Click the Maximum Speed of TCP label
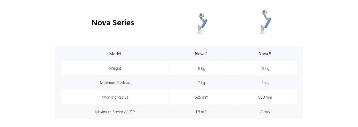The image size is (358, 127). point(115,112)
